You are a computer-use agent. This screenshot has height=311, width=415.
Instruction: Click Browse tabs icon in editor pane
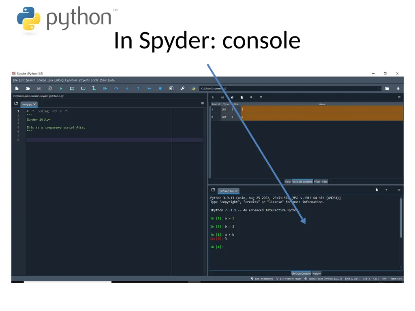[x=16, y=103]
